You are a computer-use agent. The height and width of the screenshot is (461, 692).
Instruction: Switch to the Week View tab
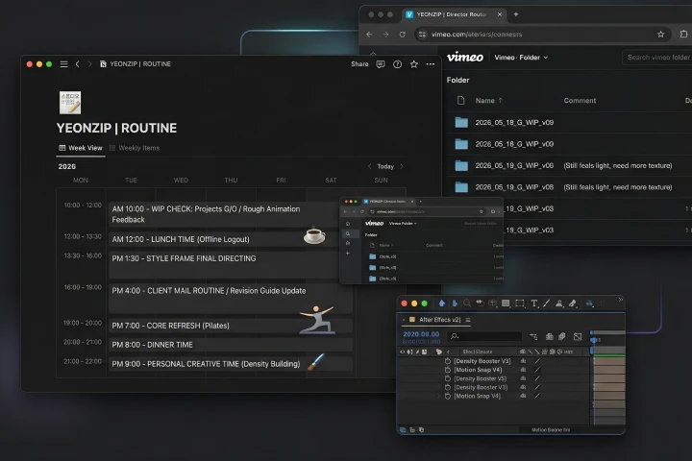click(x=81, y=148)
